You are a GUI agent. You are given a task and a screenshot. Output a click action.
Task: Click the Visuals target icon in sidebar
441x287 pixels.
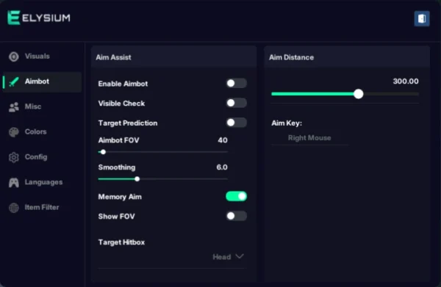tap(13, 57)
